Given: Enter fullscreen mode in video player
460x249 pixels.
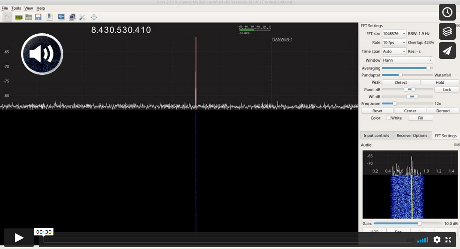Looking at the screenshot, I should (x=448, y=239).
